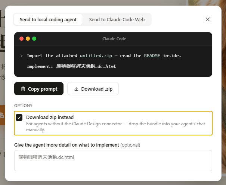Click the Download zip instead label

point(50,117)
